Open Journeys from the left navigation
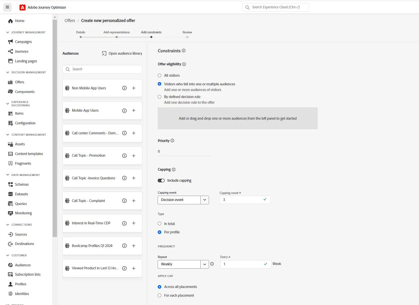Screen dimensions: 419x305 click(x=22, y=52)
